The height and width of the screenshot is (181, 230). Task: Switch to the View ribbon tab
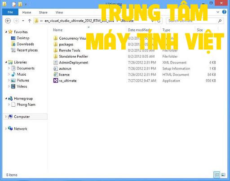coord(59,13)
